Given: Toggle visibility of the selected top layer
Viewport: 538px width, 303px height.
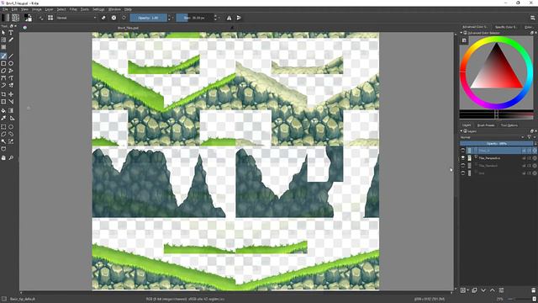Looking at the screenshot, I should [x=463, y=151].
